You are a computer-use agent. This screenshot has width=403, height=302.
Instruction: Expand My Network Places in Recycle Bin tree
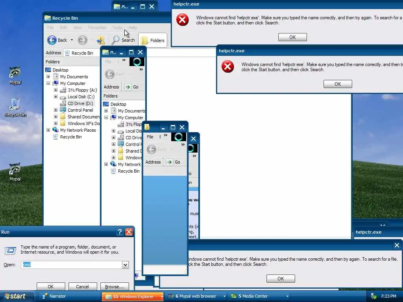[x=48, y=130]
